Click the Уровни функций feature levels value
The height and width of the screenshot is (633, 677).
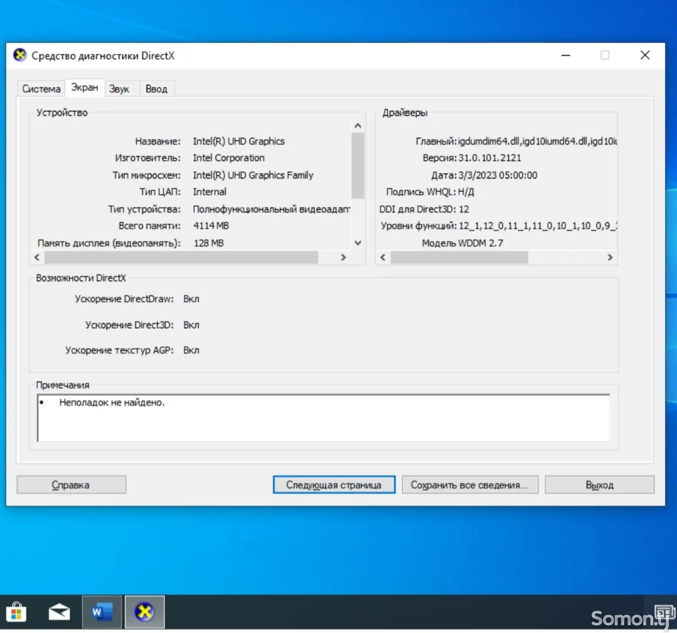click(x=538, y=226)
